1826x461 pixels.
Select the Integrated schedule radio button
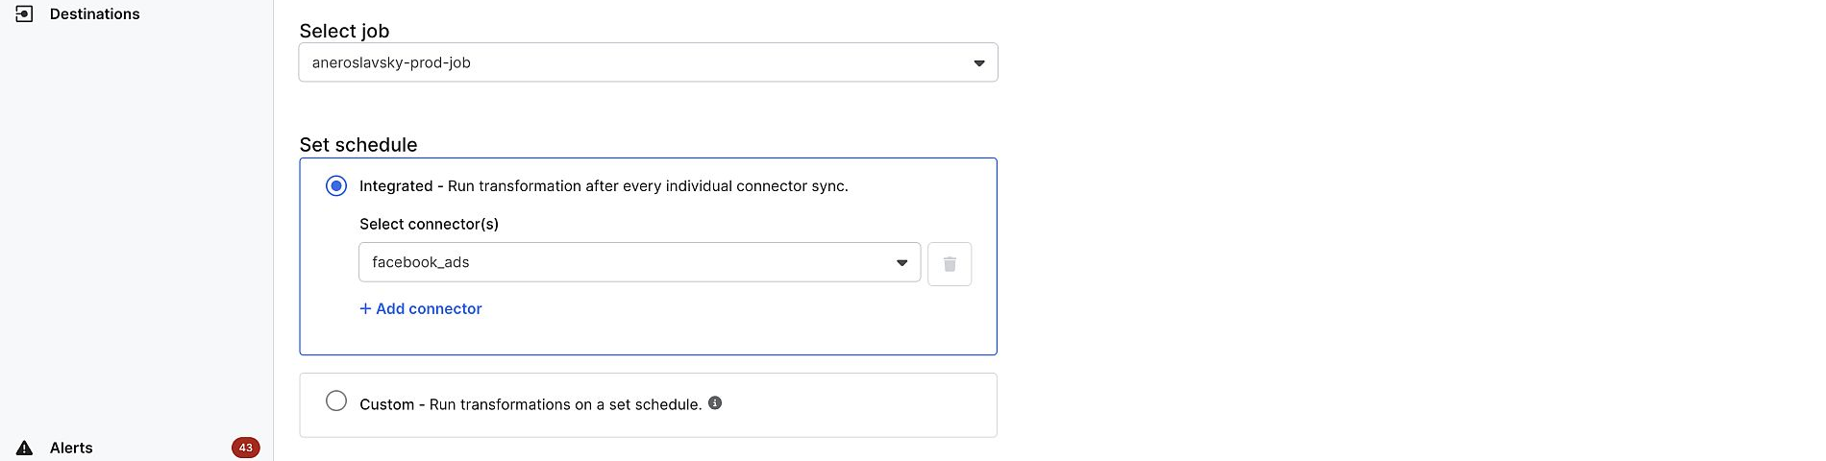(336, 185)
